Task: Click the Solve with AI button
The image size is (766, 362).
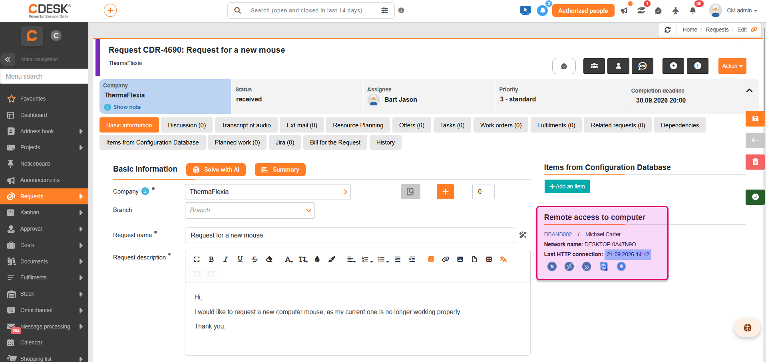Action: [x=216, y=170]
